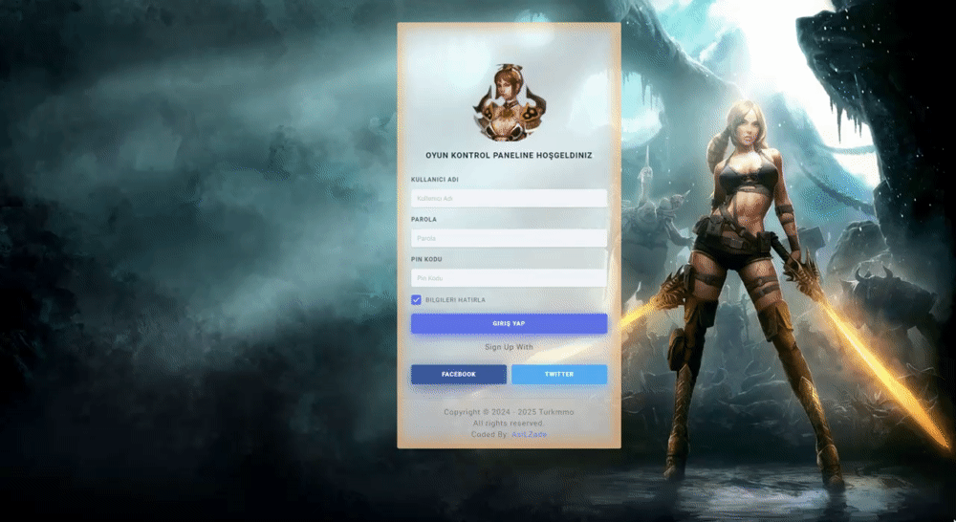Click the Oyun Kontrol Paneline Hoşgeldiniz heading

coord(509,155)
